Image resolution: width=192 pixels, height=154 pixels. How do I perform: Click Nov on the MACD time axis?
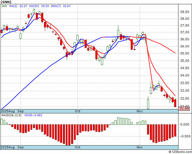[x=140, y=147]
